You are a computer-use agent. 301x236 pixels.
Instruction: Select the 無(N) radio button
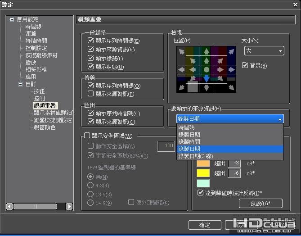click(x=90, y=177)
